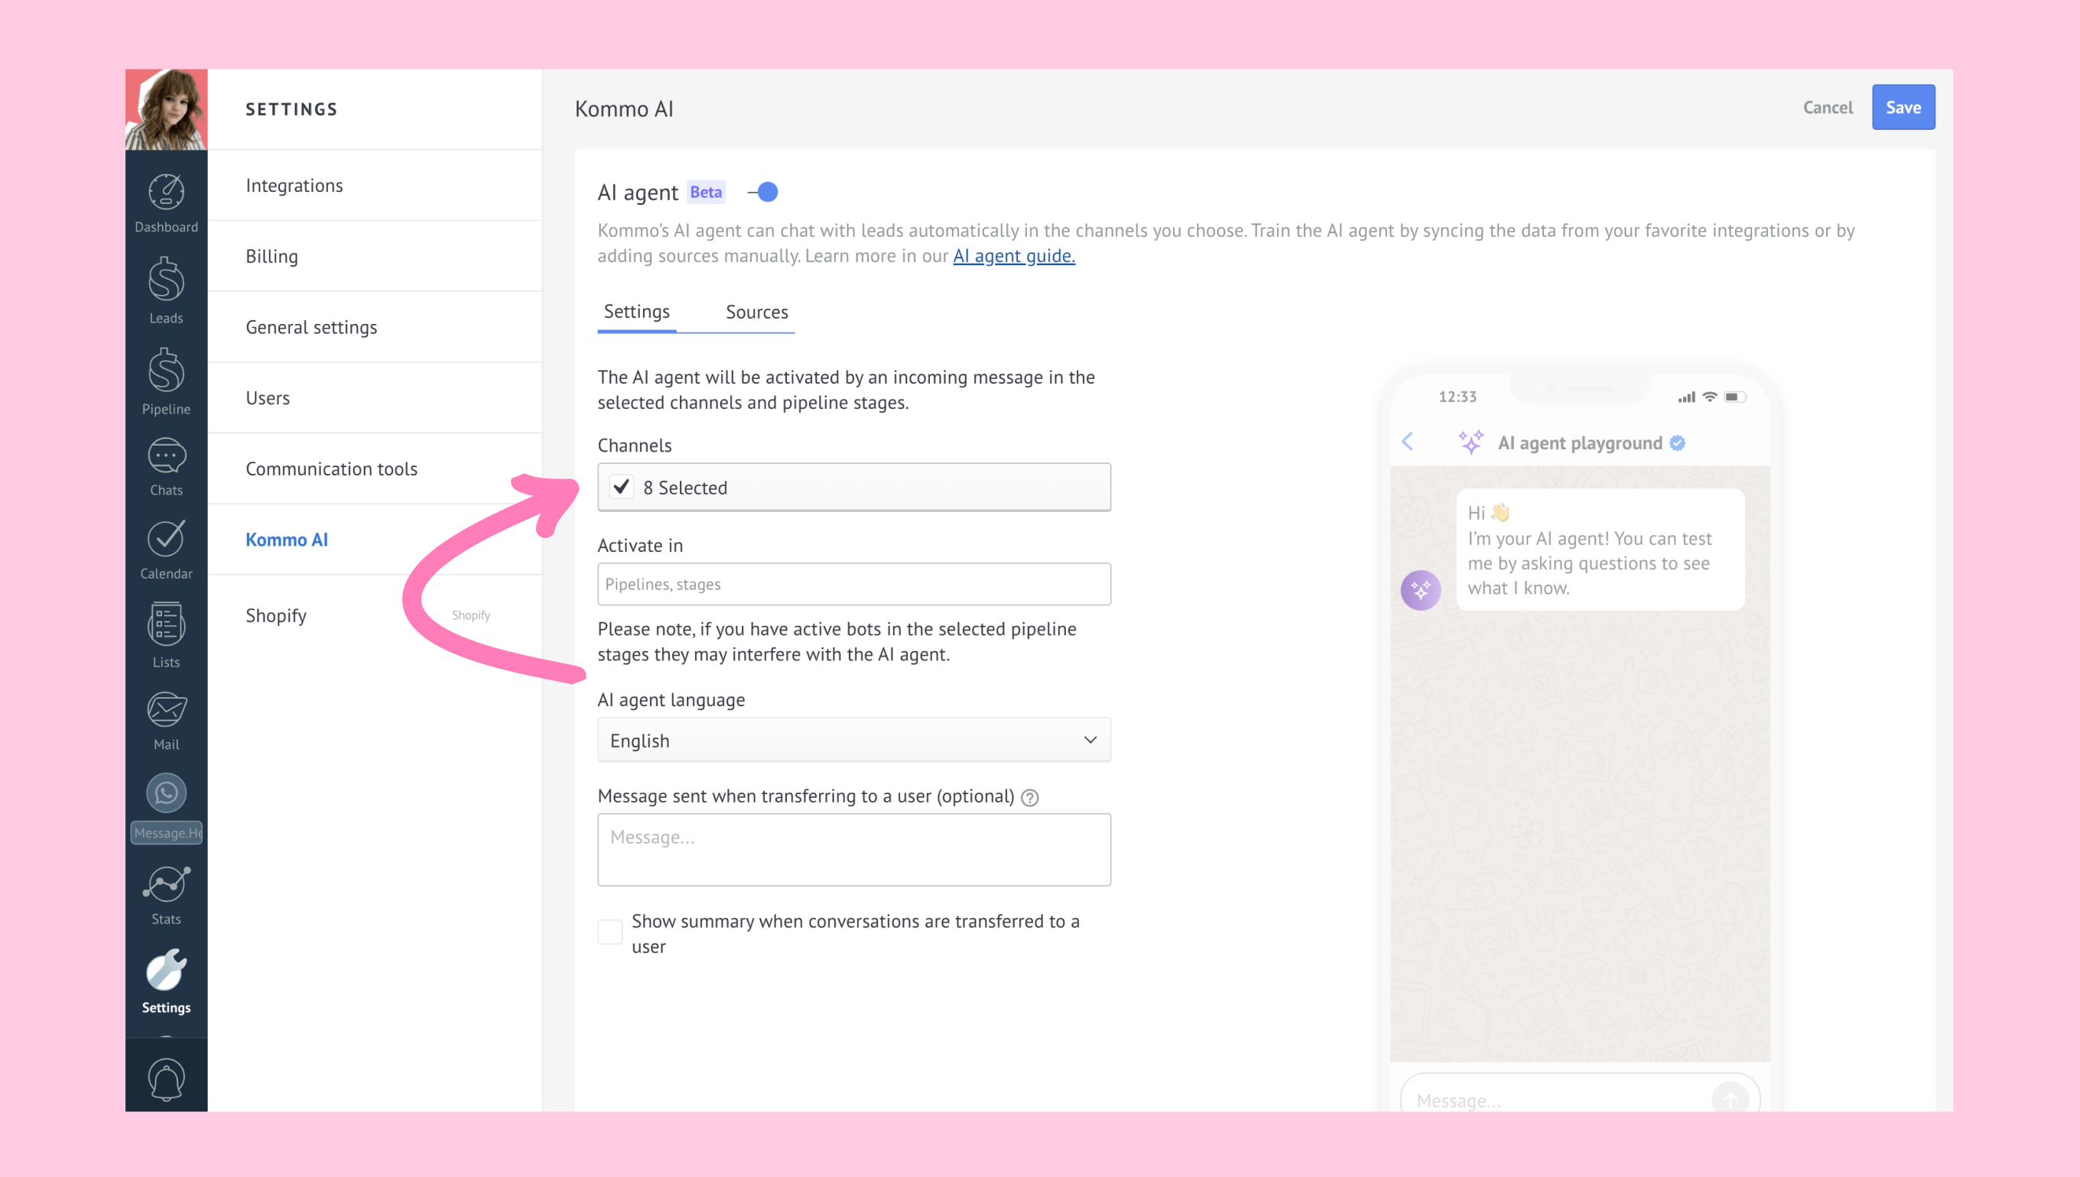
Task: Expand the AI agent language dropdown
Action: [854, 740]
